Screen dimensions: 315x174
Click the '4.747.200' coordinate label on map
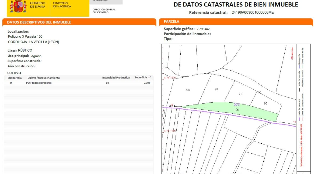point(170,78)
